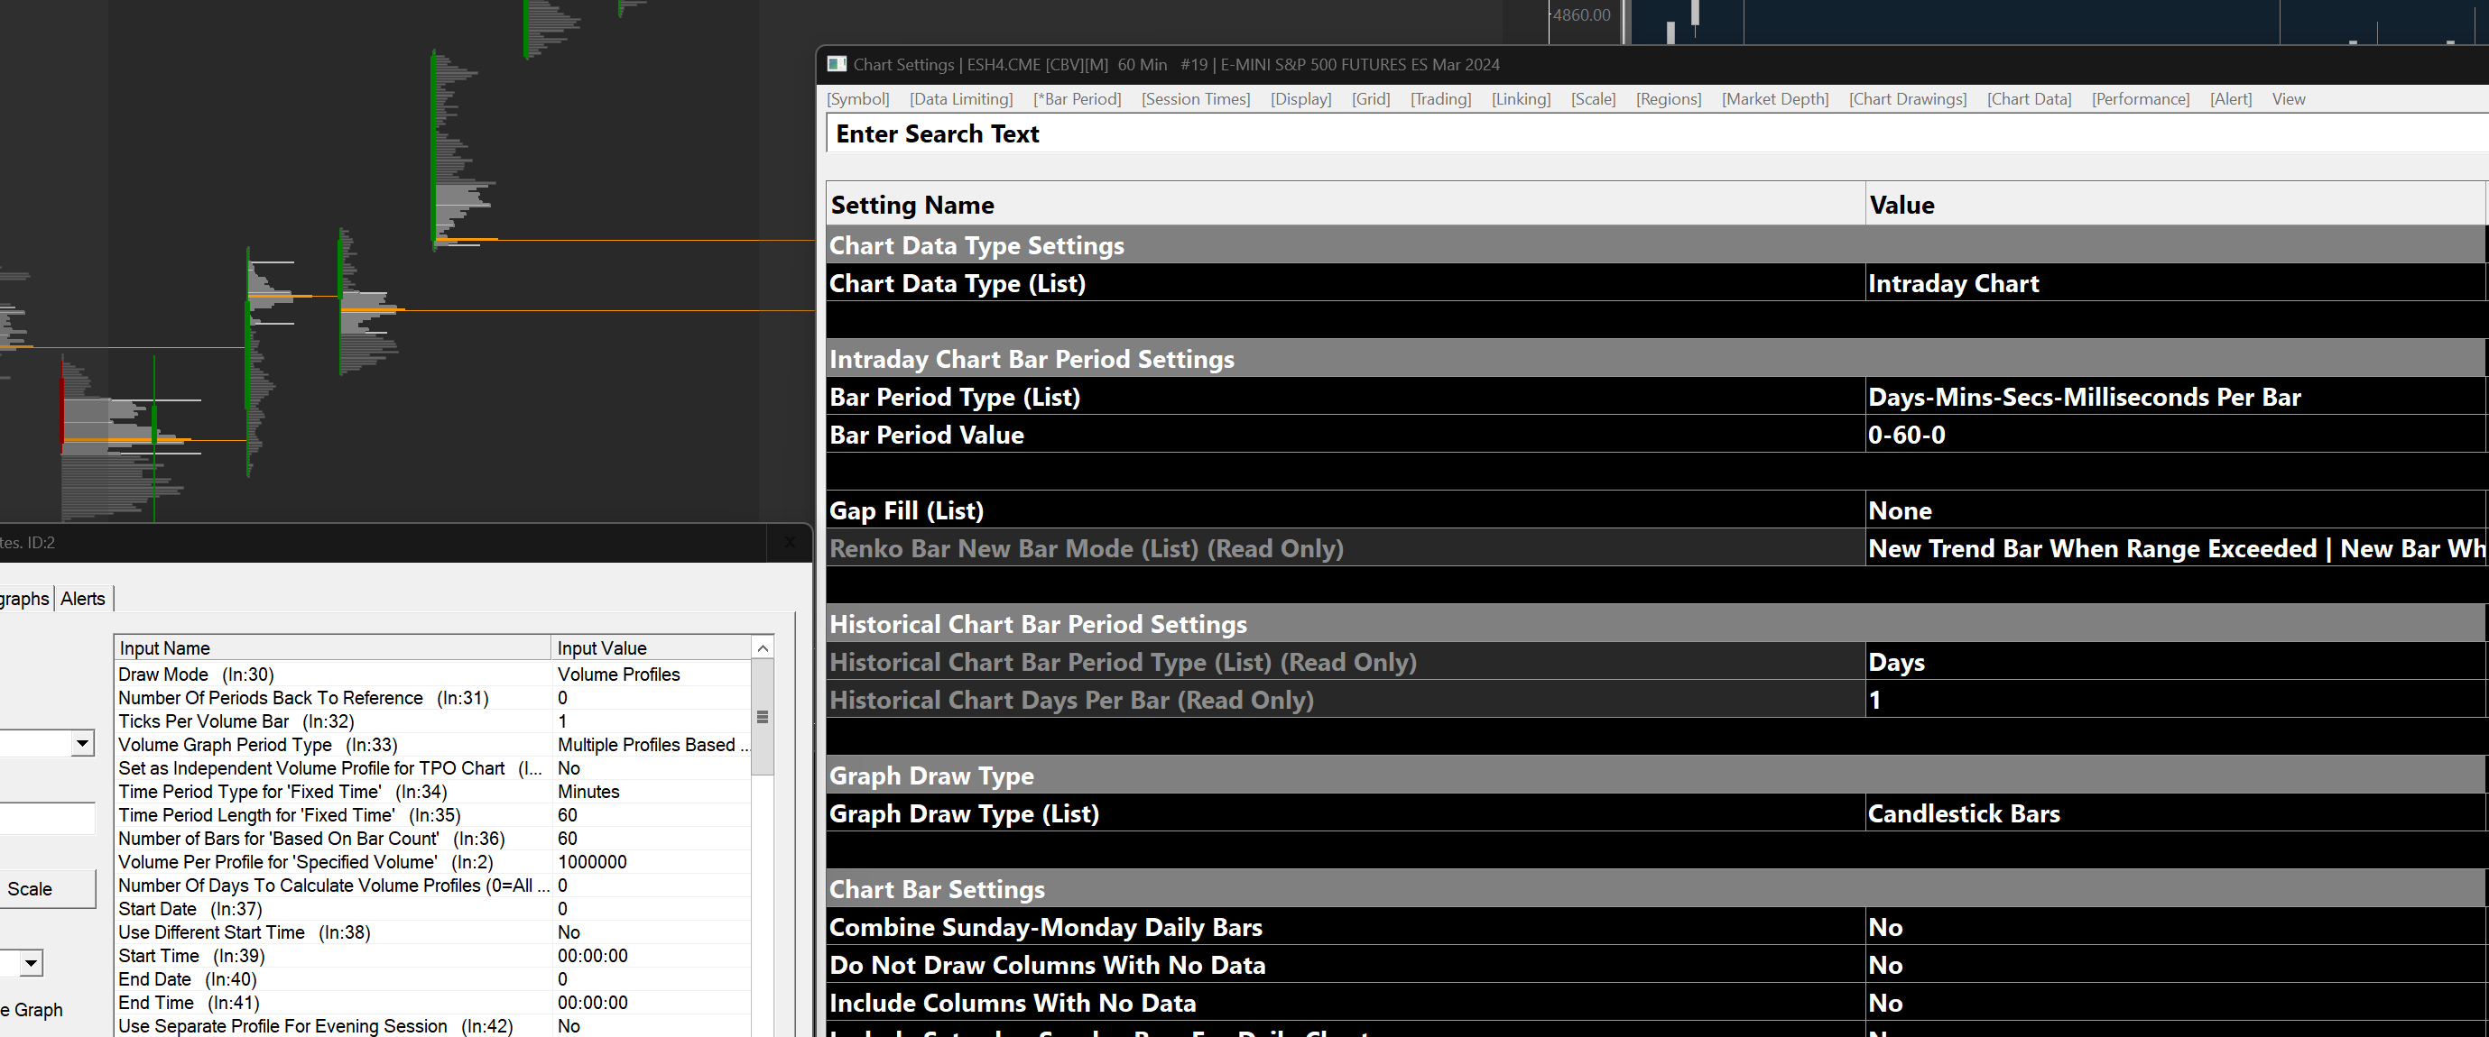Close the study settings dialog with X

(790, 543)
